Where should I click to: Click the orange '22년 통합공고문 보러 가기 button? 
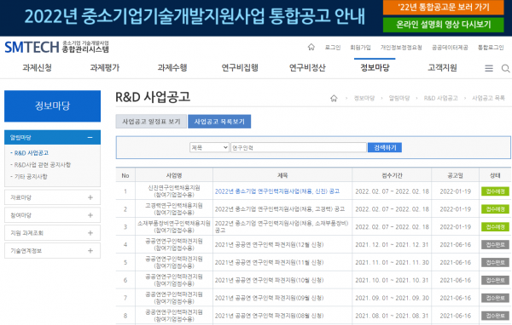pyautogui.click(x=444, y=8)
